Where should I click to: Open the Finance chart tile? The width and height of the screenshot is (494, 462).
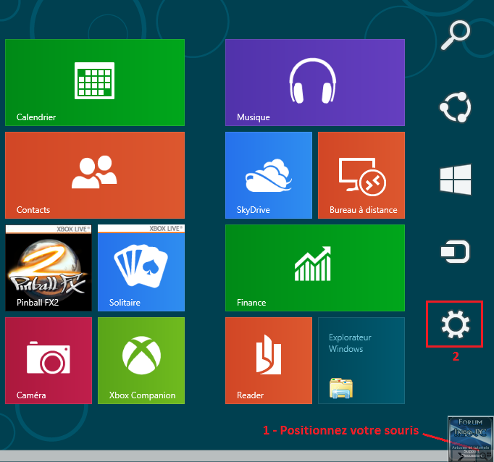tap(314, 268)
